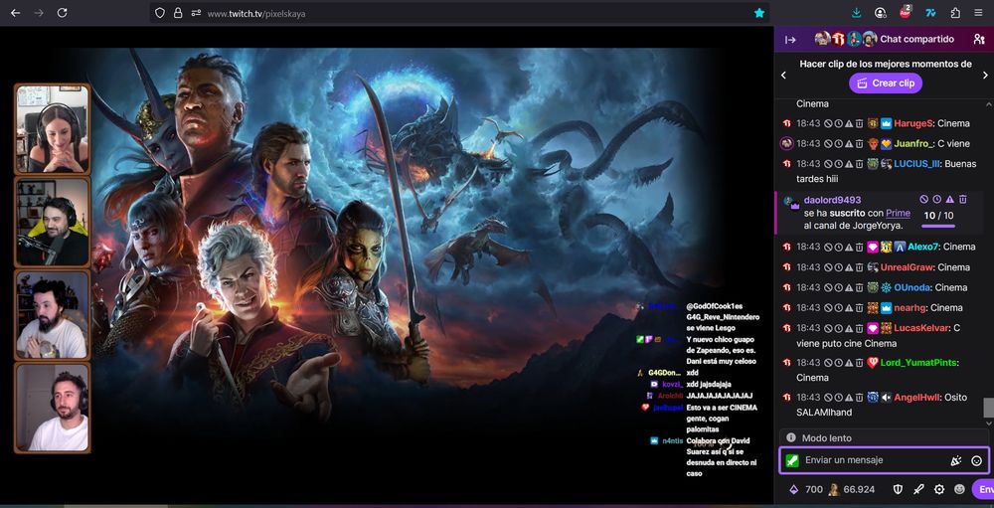
Task: Ban HarugeS using the ban icon
Action: 828,123
